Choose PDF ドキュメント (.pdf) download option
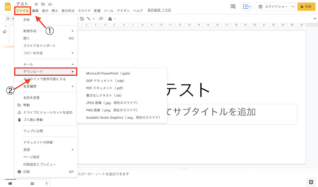Viewport: 318px width, 187px height. click(105, 88)
